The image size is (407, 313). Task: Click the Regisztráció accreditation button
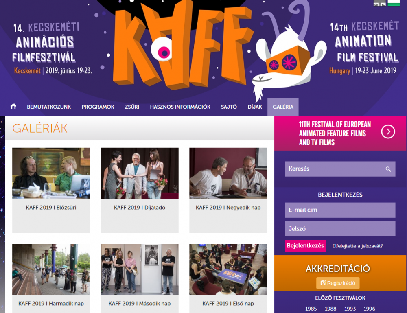pyautogui.click(x=338, y=283)
